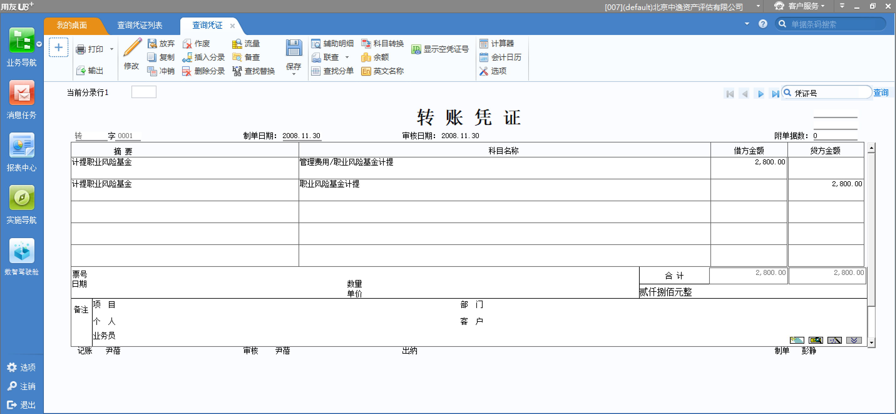The width and height of the screenshot is (896, 414).
Task: Expand the 联查 dropdown arrow
Action: tap(347, 57)
